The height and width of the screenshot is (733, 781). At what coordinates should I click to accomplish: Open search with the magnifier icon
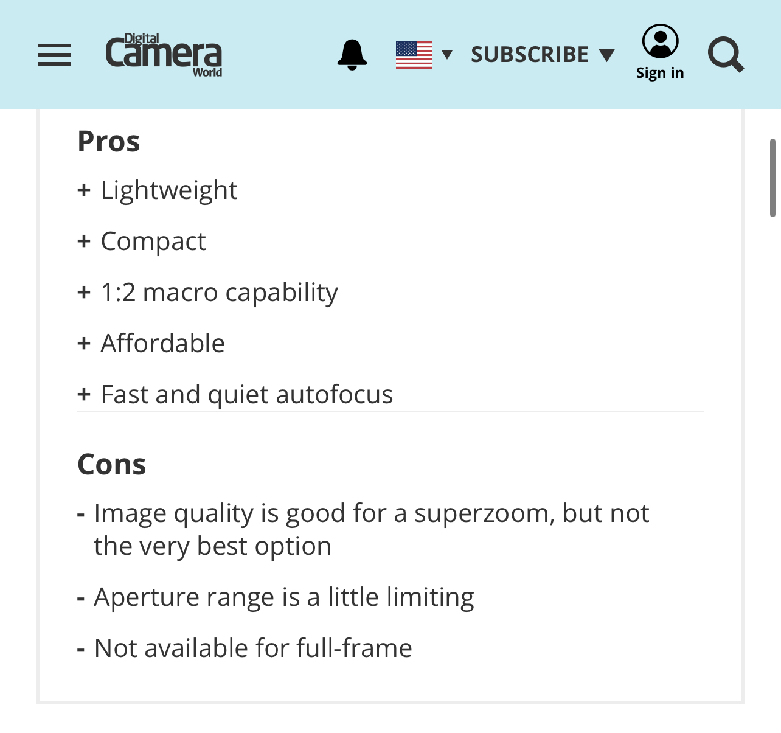point(726,55)
